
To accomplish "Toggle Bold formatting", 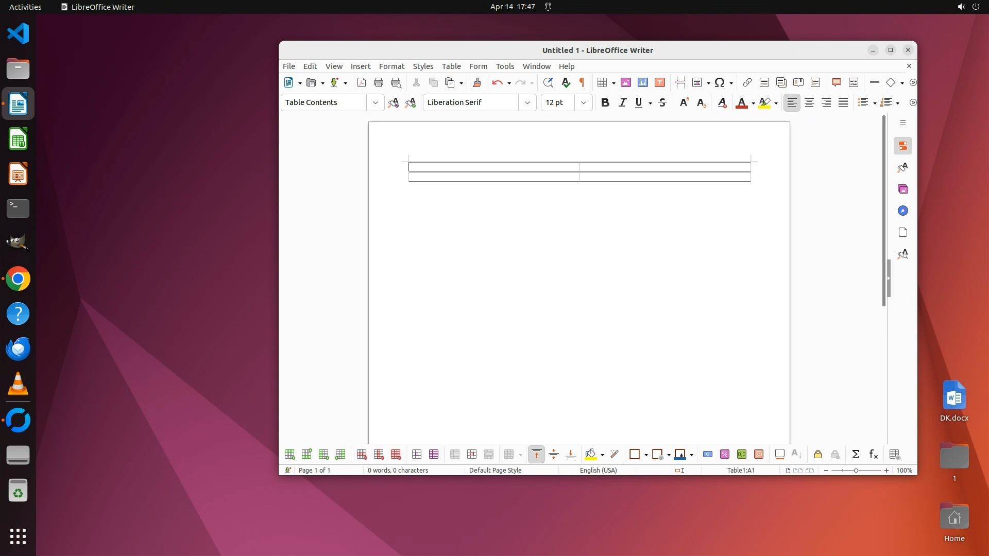I will 605,102.
